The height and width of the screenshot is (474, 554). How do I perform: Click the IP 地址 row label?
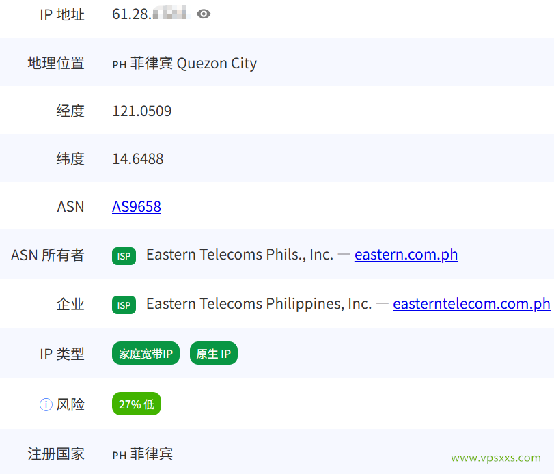(62, 14)
